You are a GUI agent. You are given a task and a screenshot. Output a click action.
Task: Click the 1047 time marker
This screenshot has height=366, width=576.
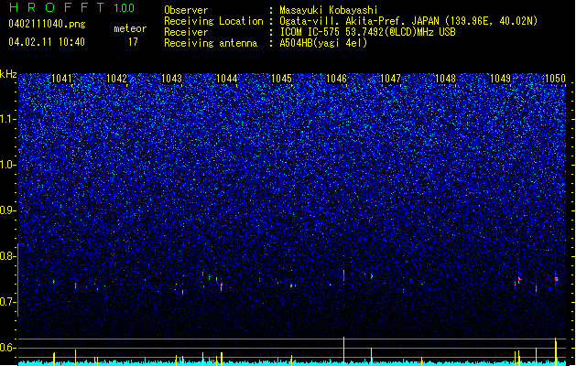tap(390, 79)
